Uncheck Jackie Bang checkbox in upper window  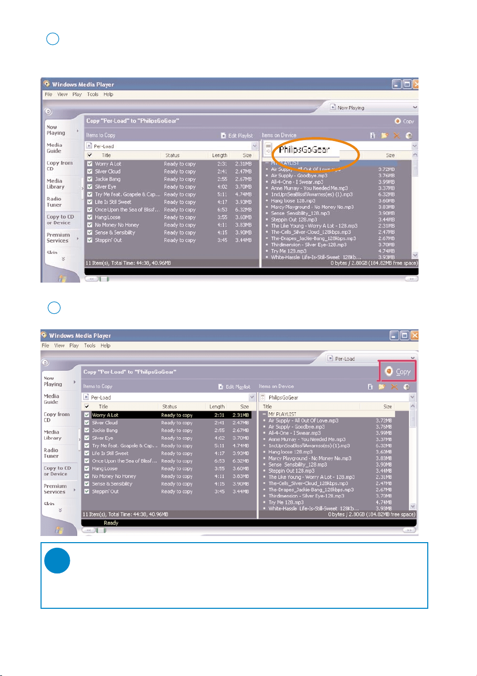pos(90,180)
